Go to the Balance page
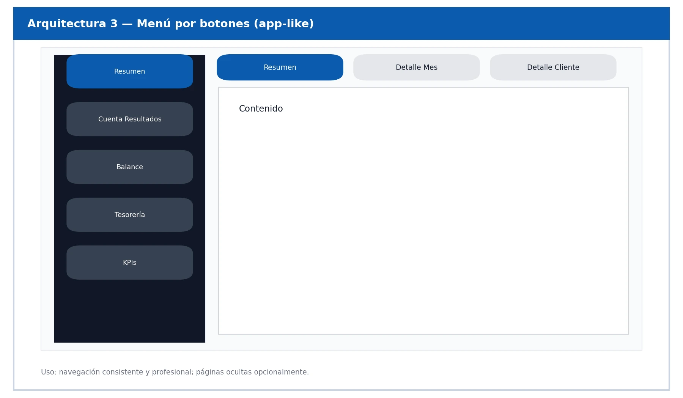The height and width of the screenshot is (398, 683). pos(129,167)
